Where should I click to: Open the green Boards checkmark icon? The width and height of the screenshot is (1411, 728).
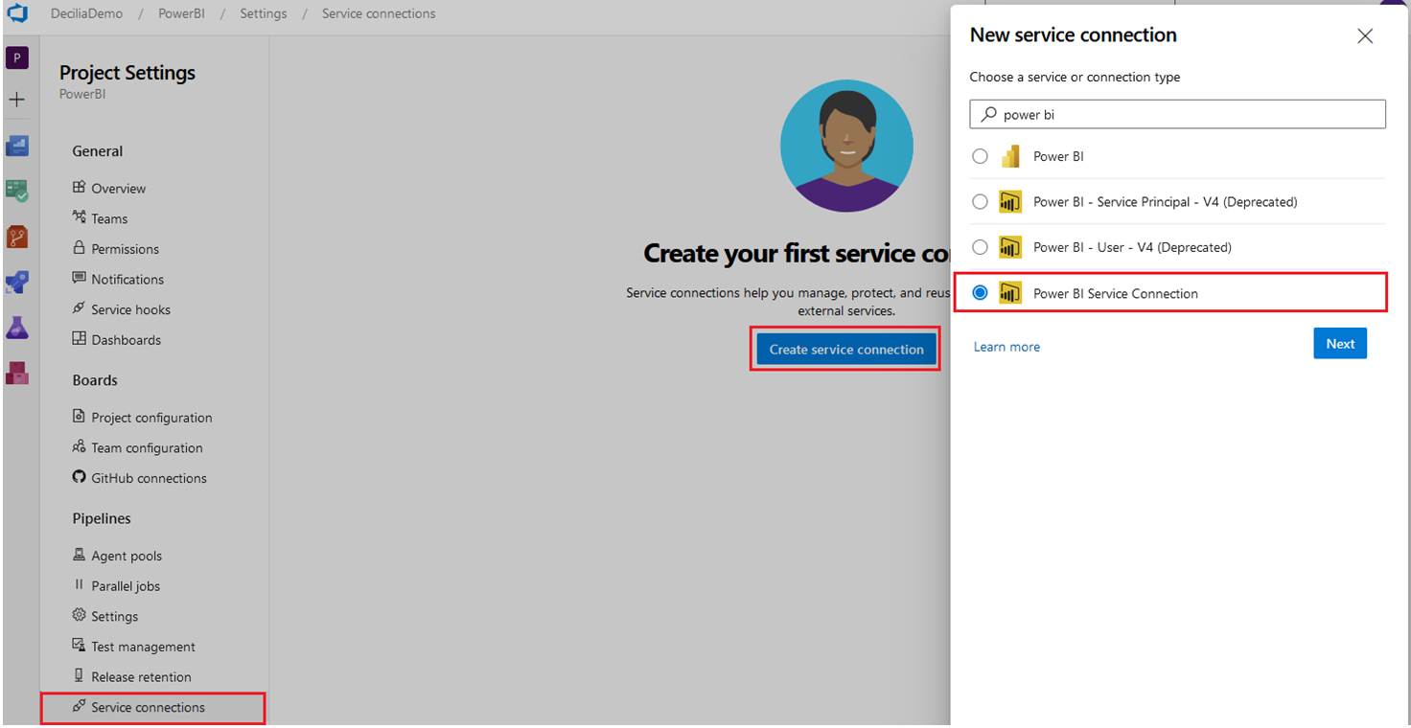[x=17, y=191]
